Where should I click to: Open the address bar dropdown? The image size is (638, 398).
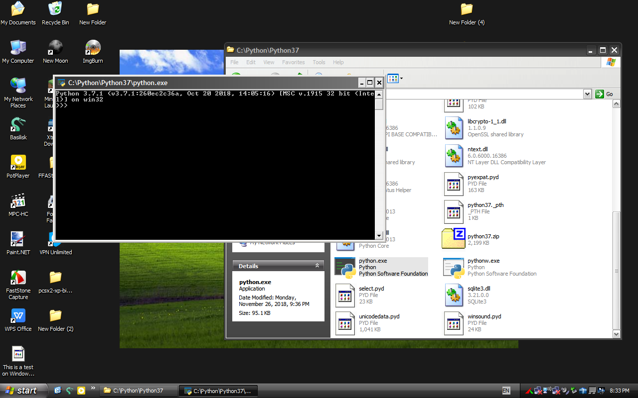(587, 94)
